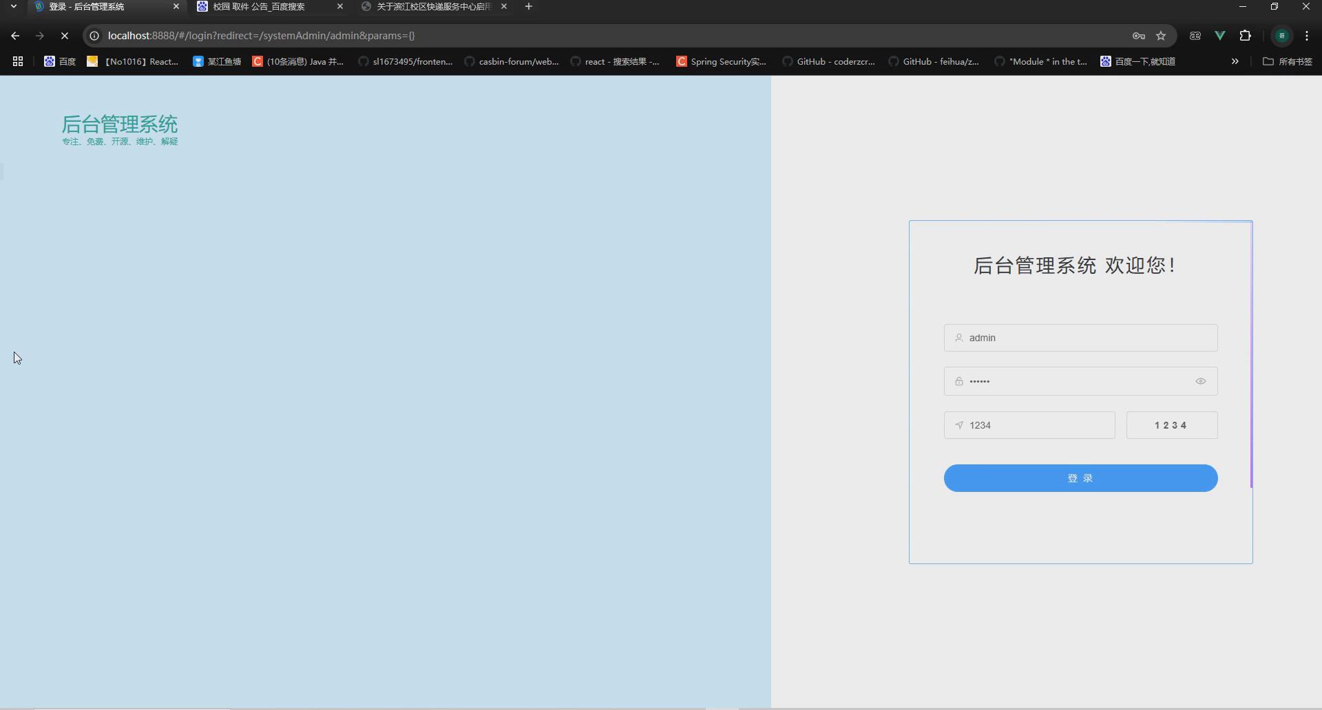1322x710 pixels.
Task: Click the 登录 login button
Action: point(1080,478)
